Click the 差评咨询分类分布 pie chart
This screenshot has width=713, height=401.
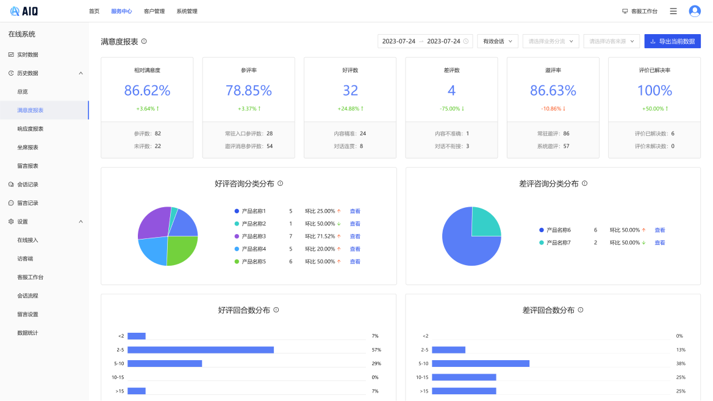pos(471,236)
